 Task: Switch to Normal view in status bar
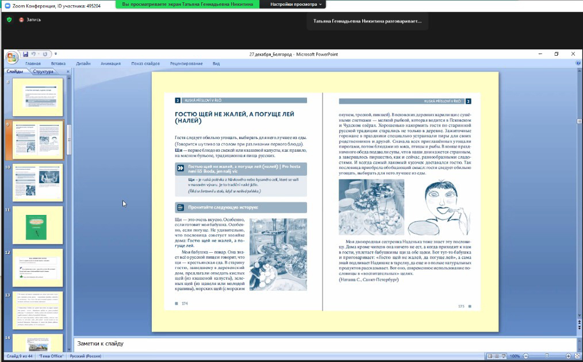[x=490, y=356]
